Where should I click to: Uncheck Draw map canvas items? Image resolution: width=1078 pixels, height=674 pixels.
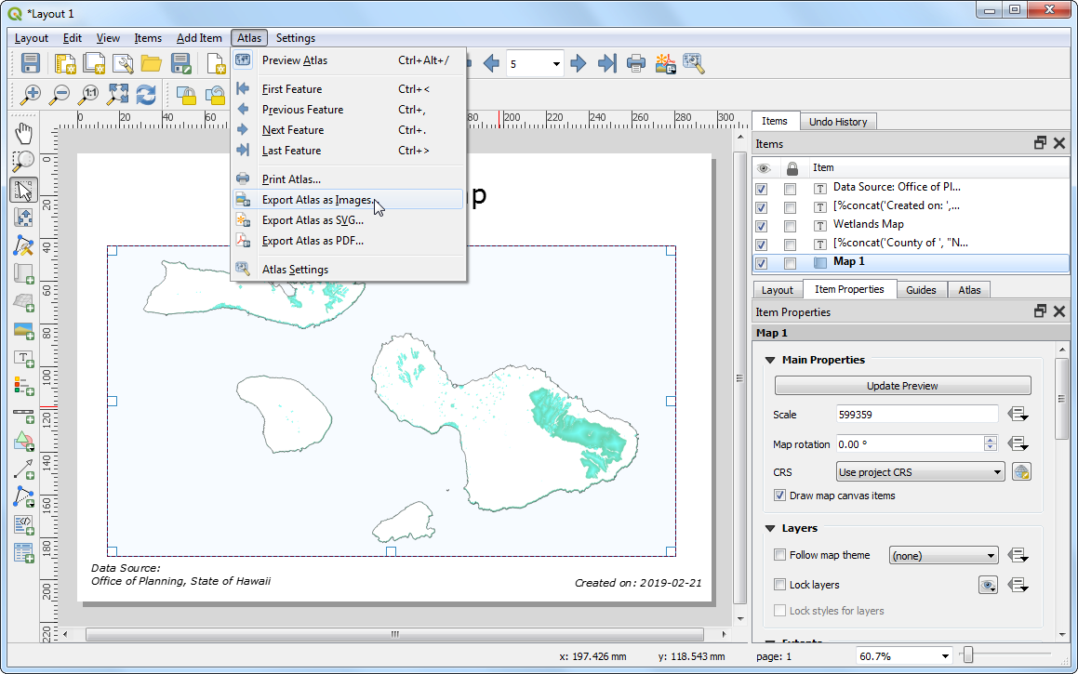(x=780, y=496)
